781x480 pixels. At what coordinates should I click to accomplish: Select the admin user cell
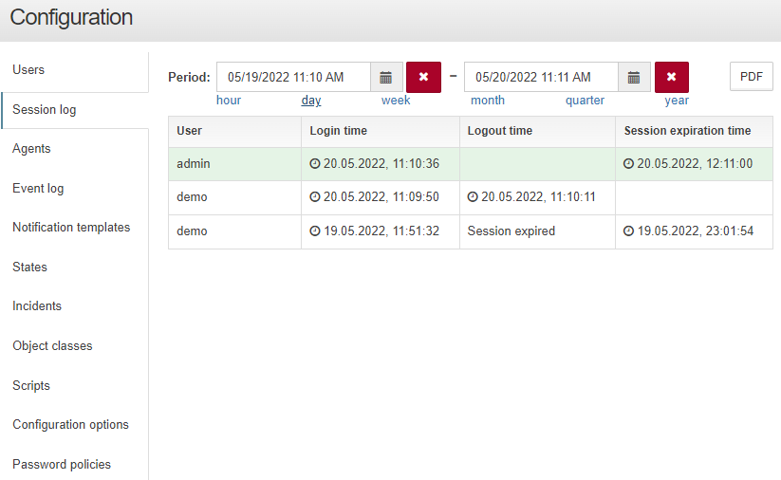click(234, 164)
